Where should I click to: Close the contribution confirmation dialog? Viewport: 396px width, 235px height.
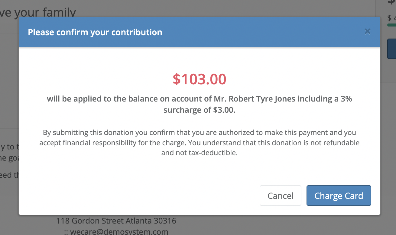(367, 32)
